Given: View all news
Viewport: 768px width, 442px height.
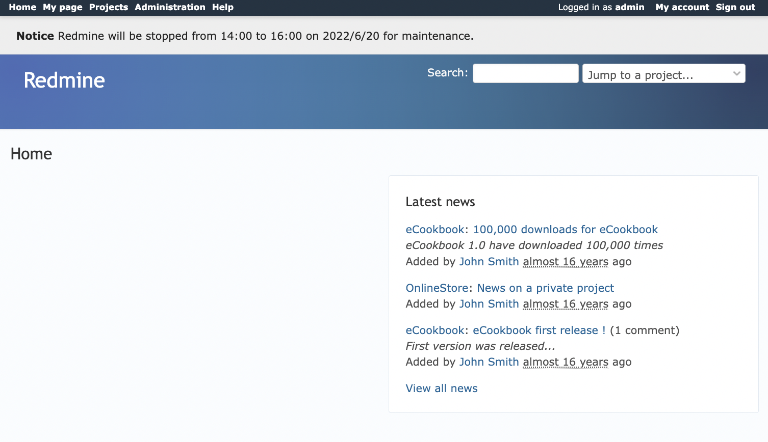Looking at the screenshot, I should click(x=442, y=389).
